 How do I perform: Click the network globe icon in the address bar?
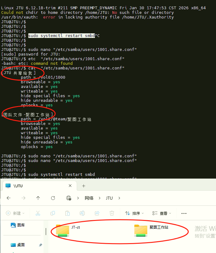pyautogui.click(x=69, y=198)
